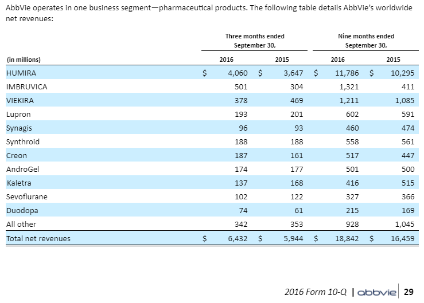The width and height of the screenshot is (424, 303).
Task: Click Kaletra value 137
Action: (241, 183)
